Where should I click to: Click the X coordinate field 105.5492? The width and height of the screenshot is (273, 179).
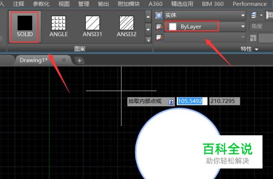coord(192,101)
